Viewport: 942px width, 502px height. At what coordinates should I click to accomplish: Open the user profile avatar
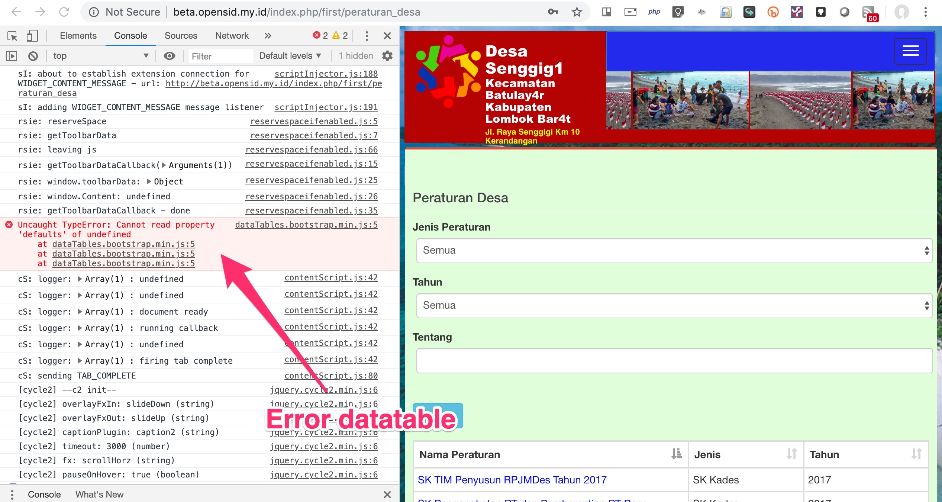pos(901,12)
